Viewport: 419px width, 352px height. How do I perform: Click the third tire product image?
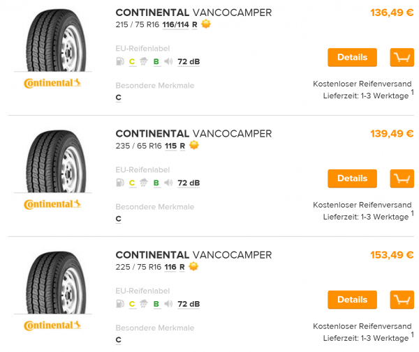pyautogui.click(x=52, y=283)
